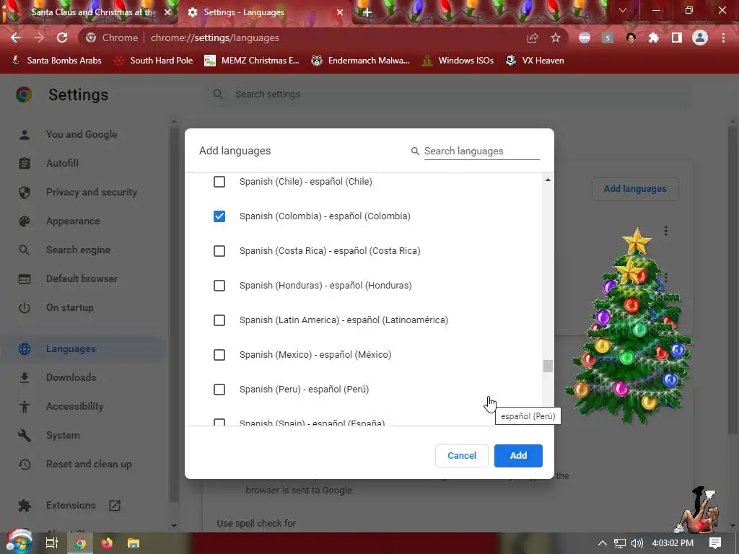Check Spanish (Costa Rica) language
Viewport: 739px width, 554px height.
[x=219, y=250]
